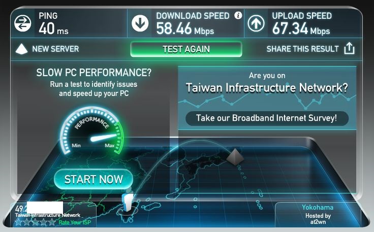374x232 pixels.
Task: Rate ISP with first star
Action: [x=18, y=222]
